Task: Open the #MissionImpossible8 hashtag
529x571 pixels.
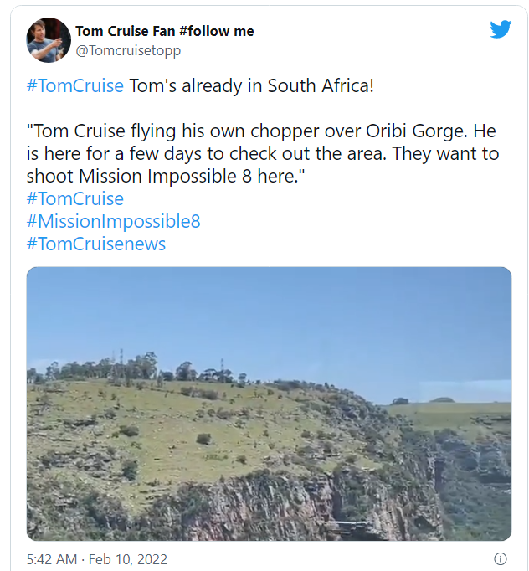Action: (x=113, y=221)
